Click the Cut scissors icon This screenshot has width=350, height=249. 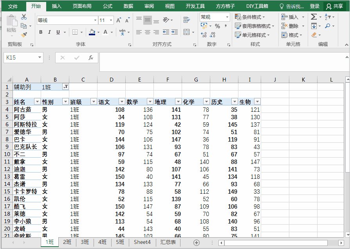point(24,17)
